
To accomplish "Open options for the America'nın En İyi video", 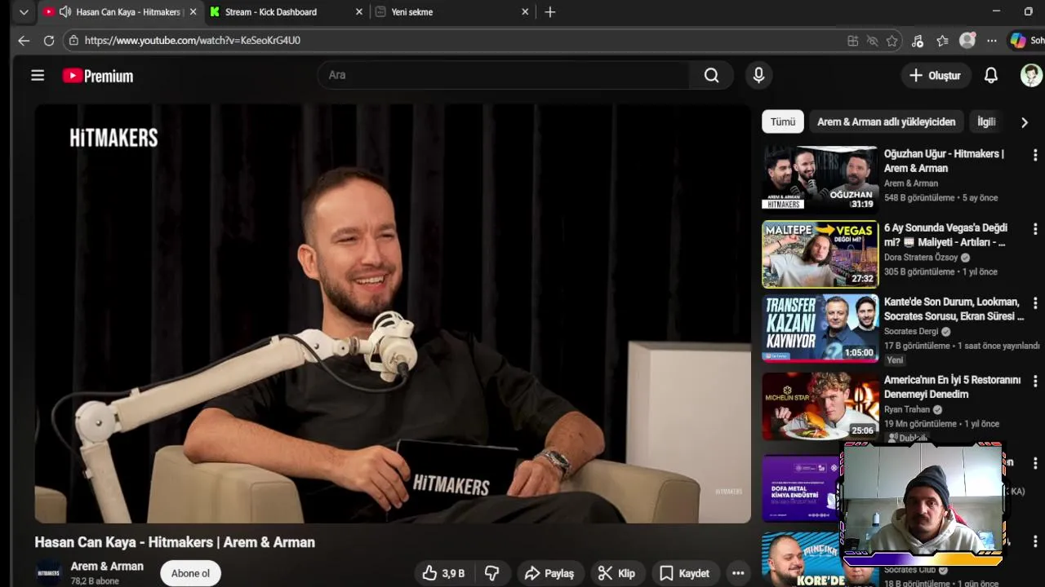I will click(1035, 382).
